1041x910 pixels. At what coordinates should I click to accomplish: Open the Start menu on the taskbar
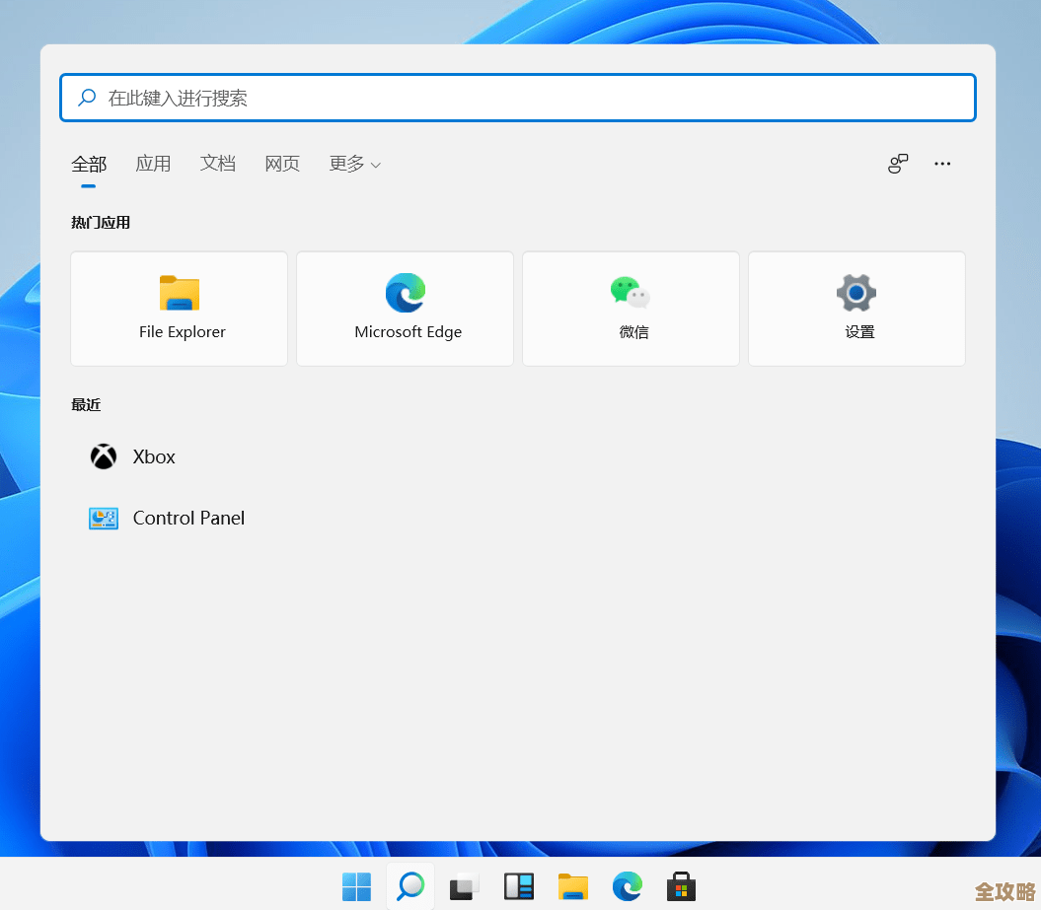(356, 886)
